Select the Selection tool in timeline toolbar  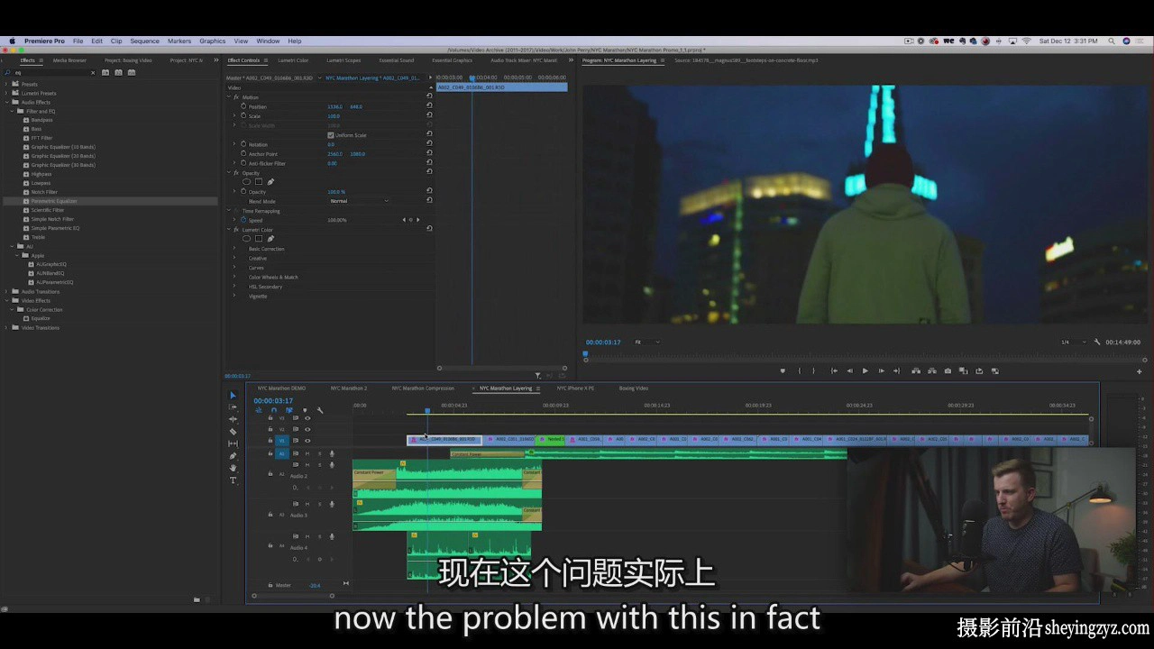(x=233, y=395)
